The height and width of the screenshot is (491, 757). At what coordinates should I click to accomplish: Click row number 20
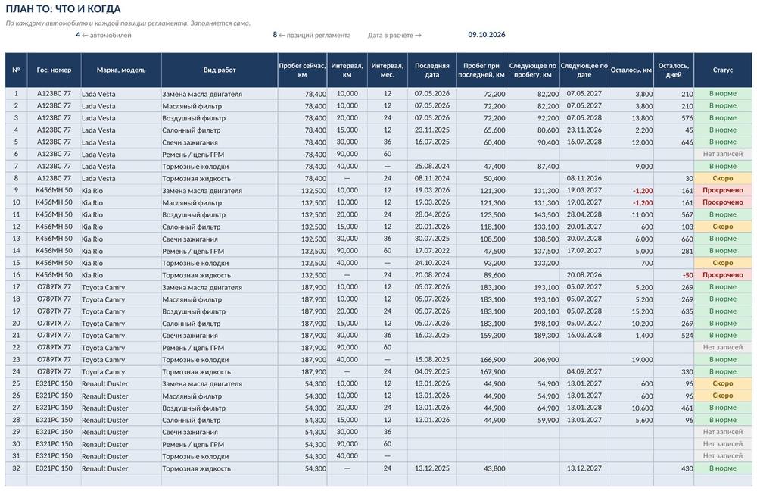[x=16, y=324]
